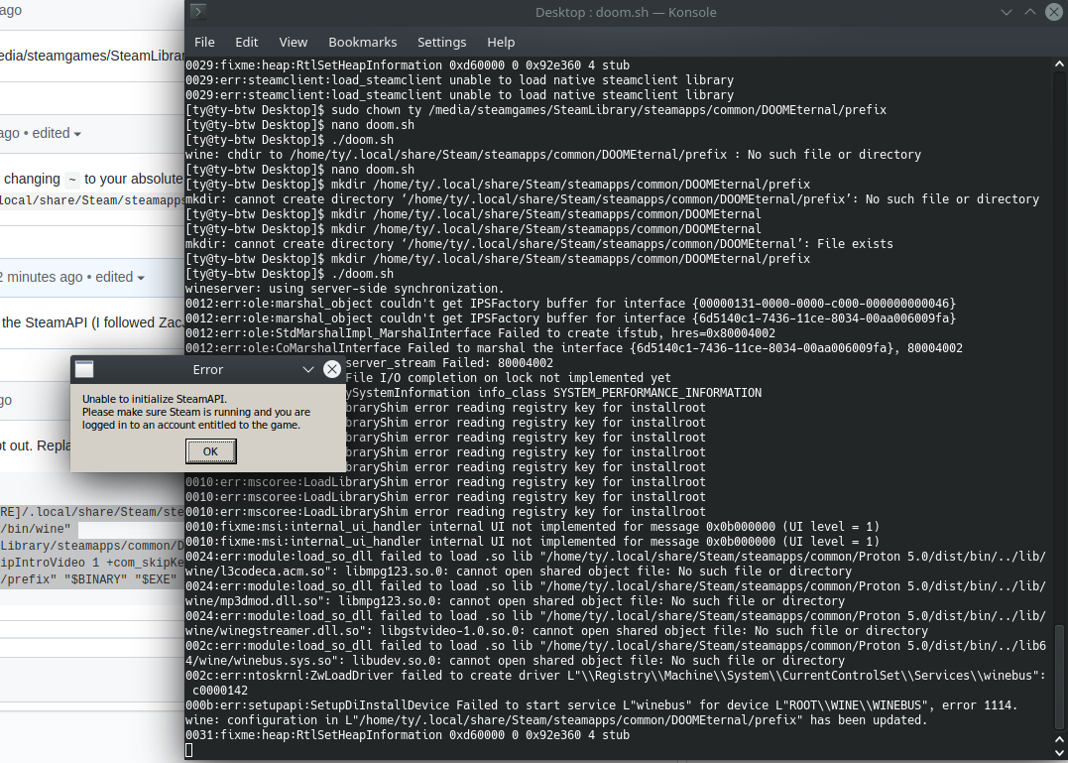Screen dimensions: 1068x763
Task: Maximize the Konsole window
Action: tap(1030, 12)
